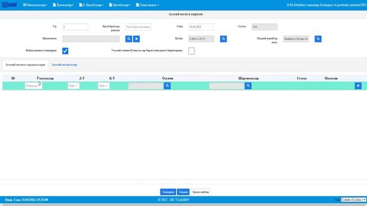Open the Бўлим search with the magnifier icon

223,39
